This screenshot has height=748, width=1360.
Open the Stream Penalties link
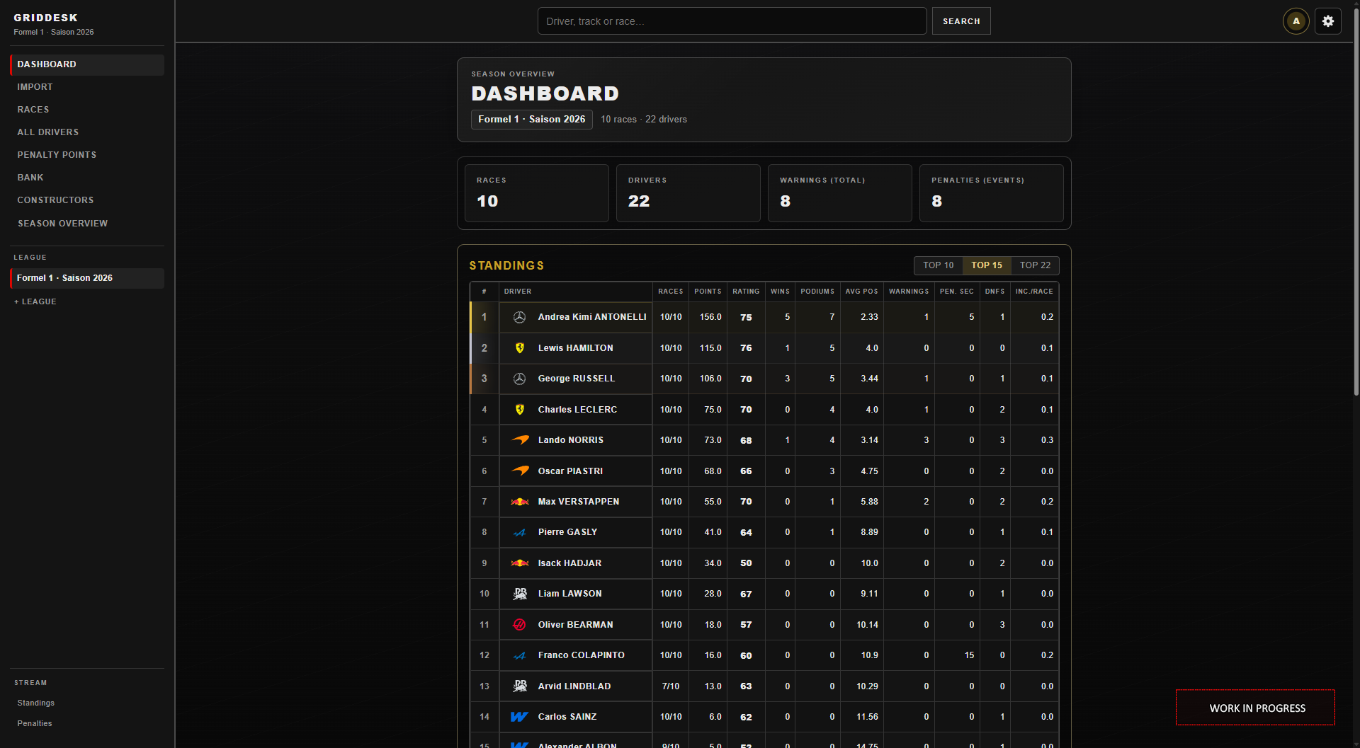point(35,723)
